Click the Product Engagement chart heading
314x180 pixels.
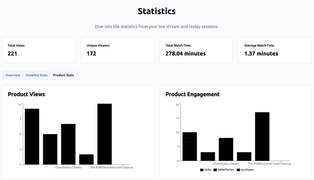coord(192,94)
